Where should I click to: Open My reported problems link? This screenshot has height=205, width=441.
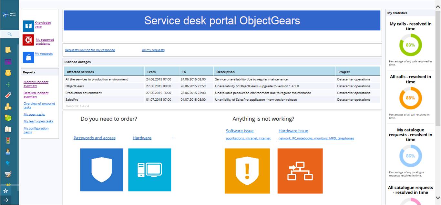tap(45, 42)
